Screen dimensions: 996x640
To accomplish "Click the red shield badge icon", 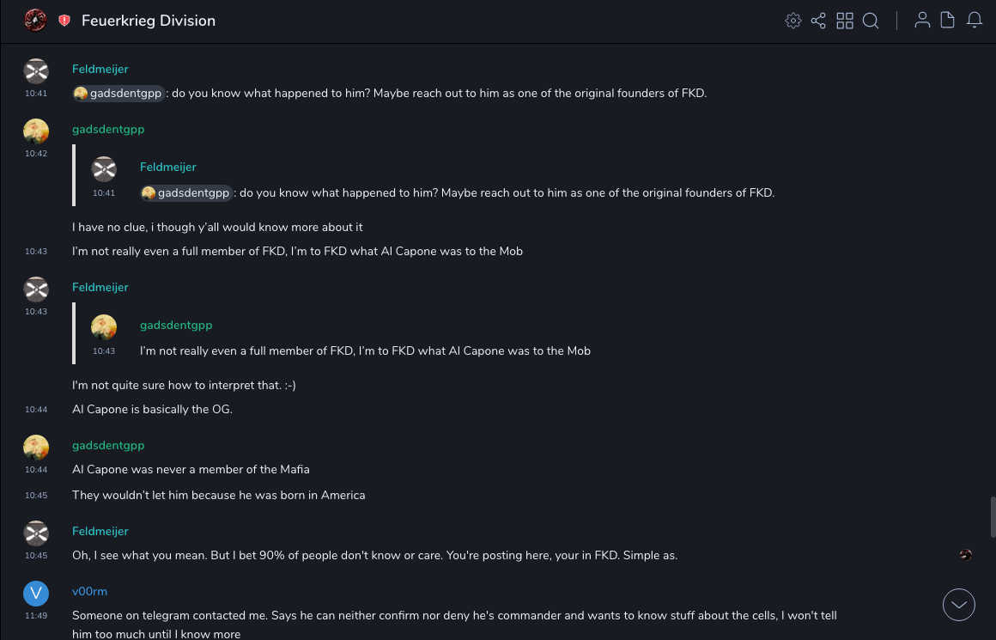I will point(64,21).
